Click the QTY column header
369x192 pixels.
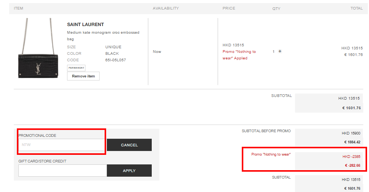point(276,8)
